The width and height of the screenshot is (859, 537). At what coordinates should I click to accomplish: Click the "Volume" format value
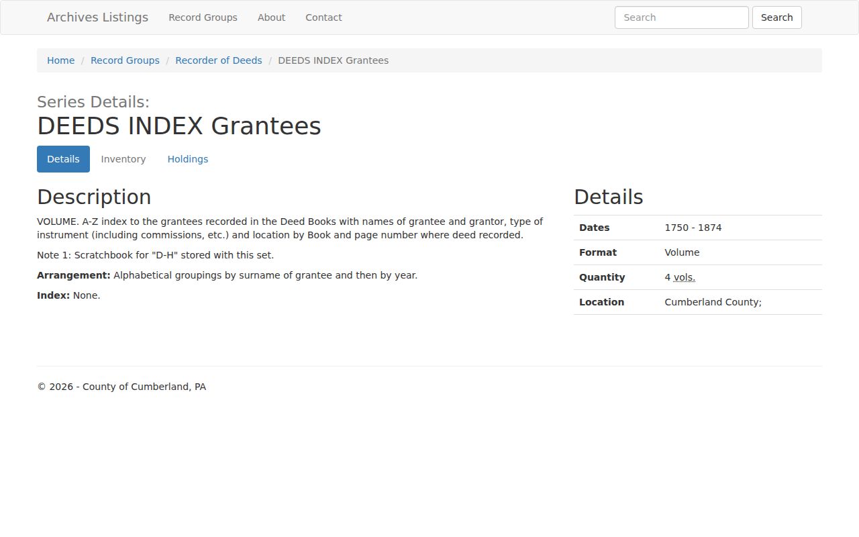click(682, 252)
